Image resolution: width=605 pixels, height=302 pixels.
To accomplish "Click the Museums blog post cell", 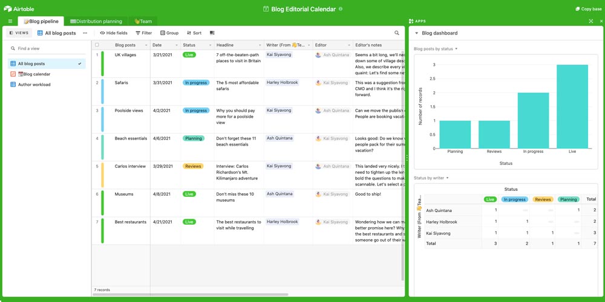I will point(131,202).
